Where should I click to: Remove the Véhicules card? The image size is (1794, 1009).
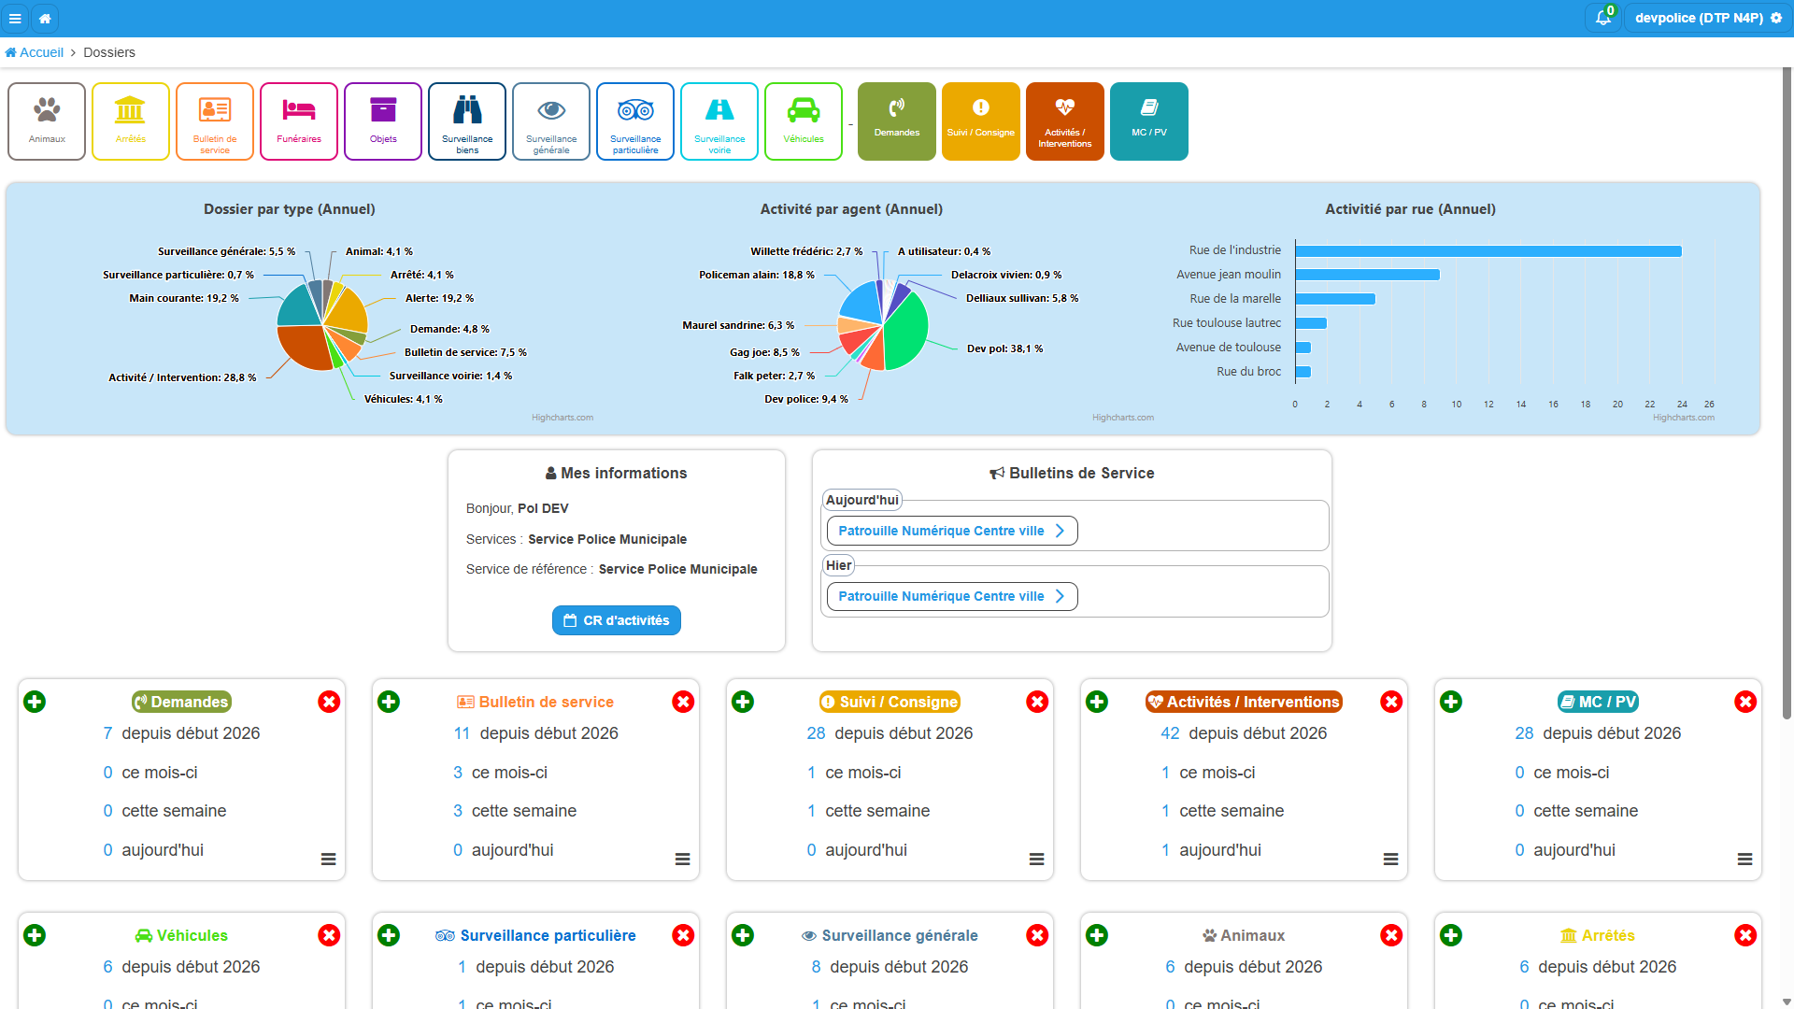(329, 935)
